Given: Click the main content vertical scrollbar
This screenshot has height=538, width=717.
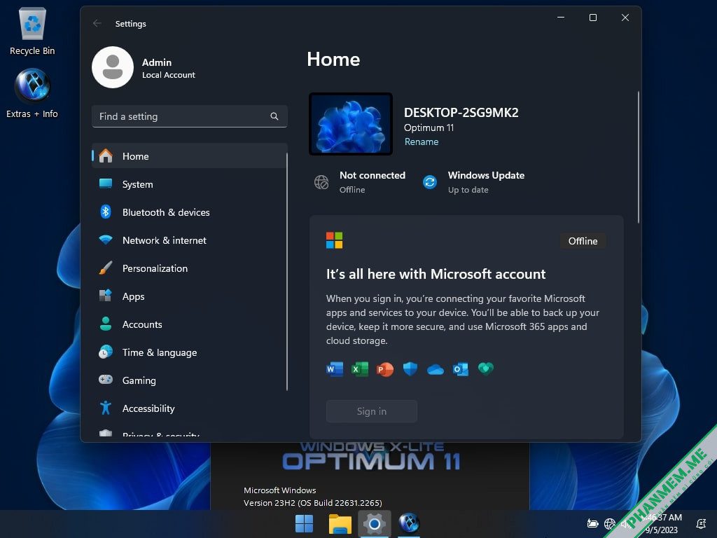Looking at the screenshot, I should 639,158.
